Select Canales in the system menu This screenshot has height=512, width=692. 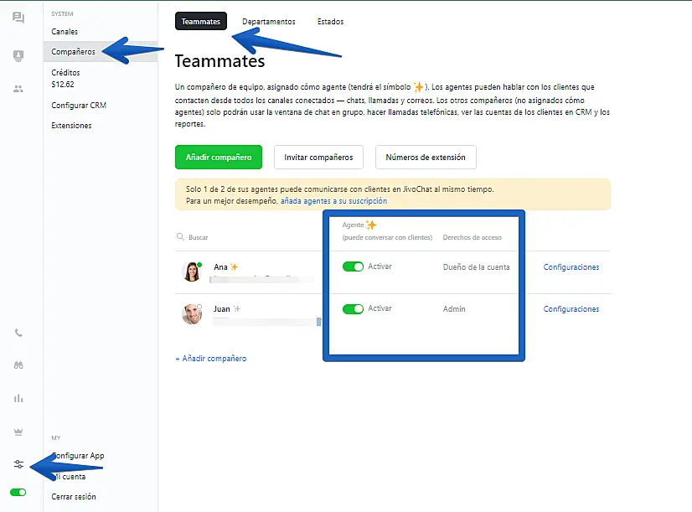click(x=65, y=32)
